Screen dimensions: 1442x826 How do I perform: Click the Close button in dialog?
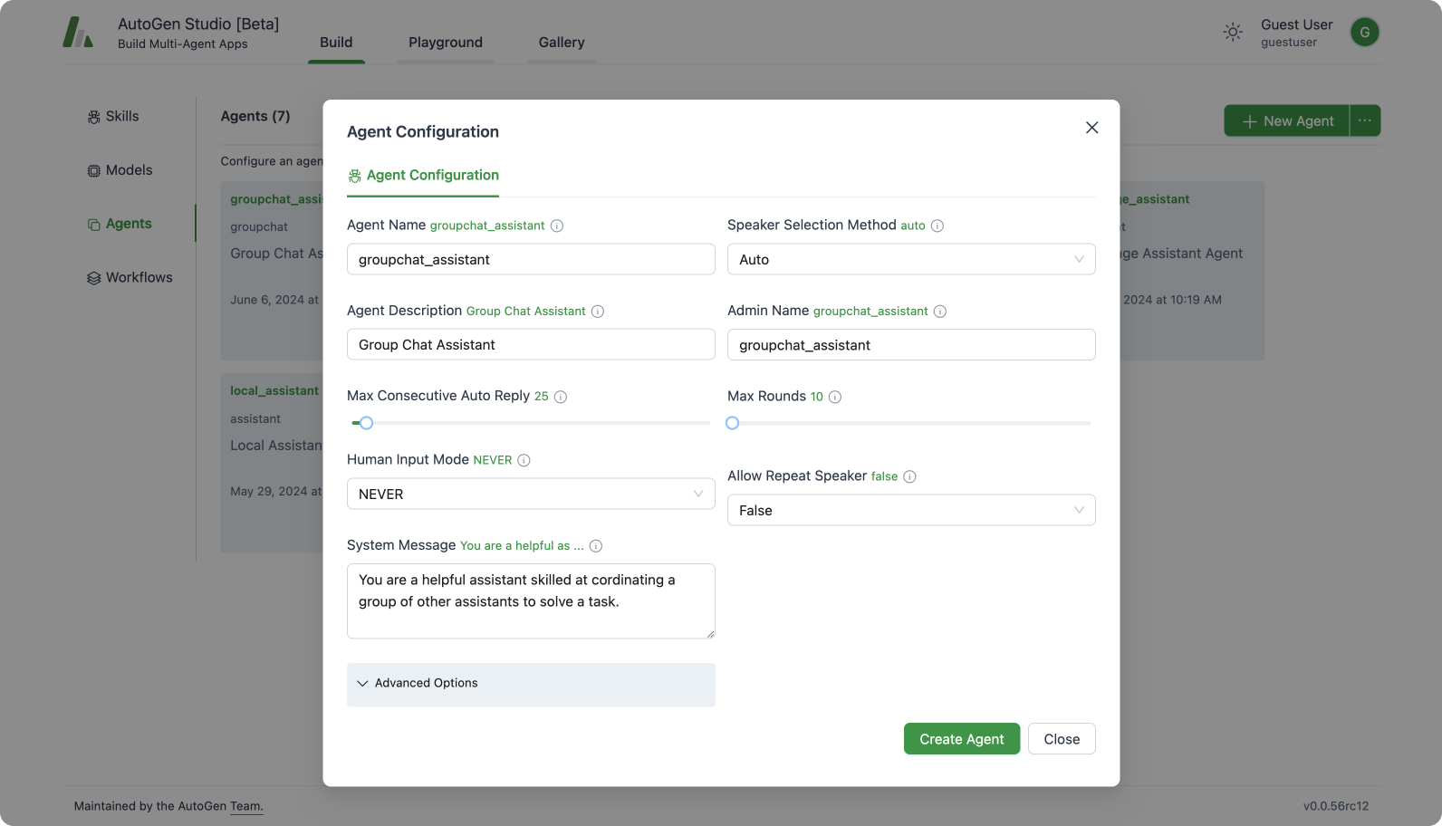(1062, 739)
